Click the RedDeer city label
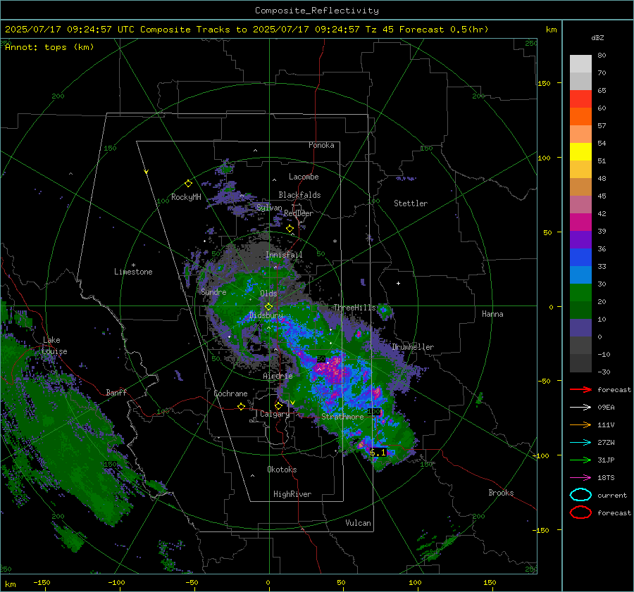634x592 pixels. (299, 213)
